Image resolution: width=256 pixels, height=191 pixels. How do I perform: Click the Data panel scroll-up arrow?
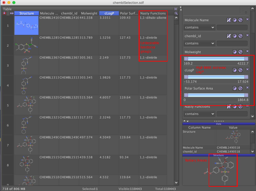tap(252, 132)
